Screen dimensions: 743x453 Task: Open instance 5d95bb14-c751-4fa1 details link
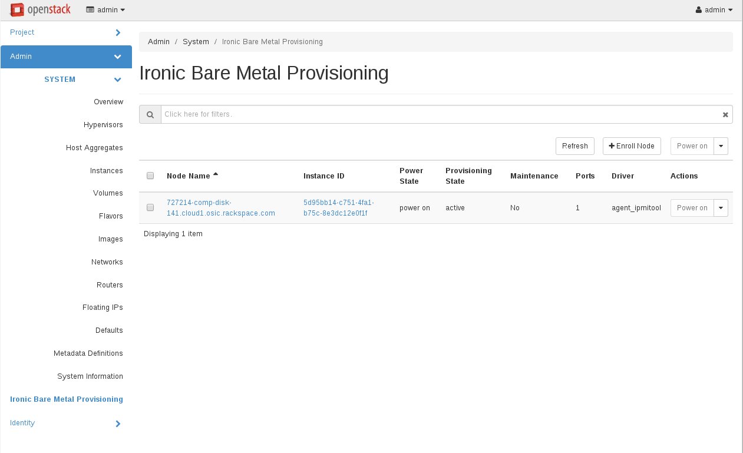340,207
